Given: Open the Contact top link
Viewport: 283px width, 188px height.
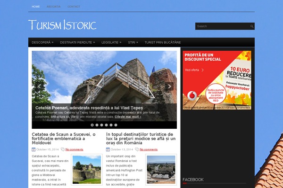Looking at the screenshot, I should (74, 7).
